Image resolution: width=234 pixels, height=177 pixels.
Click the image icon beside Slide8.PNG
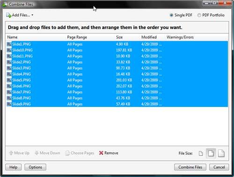9,98
